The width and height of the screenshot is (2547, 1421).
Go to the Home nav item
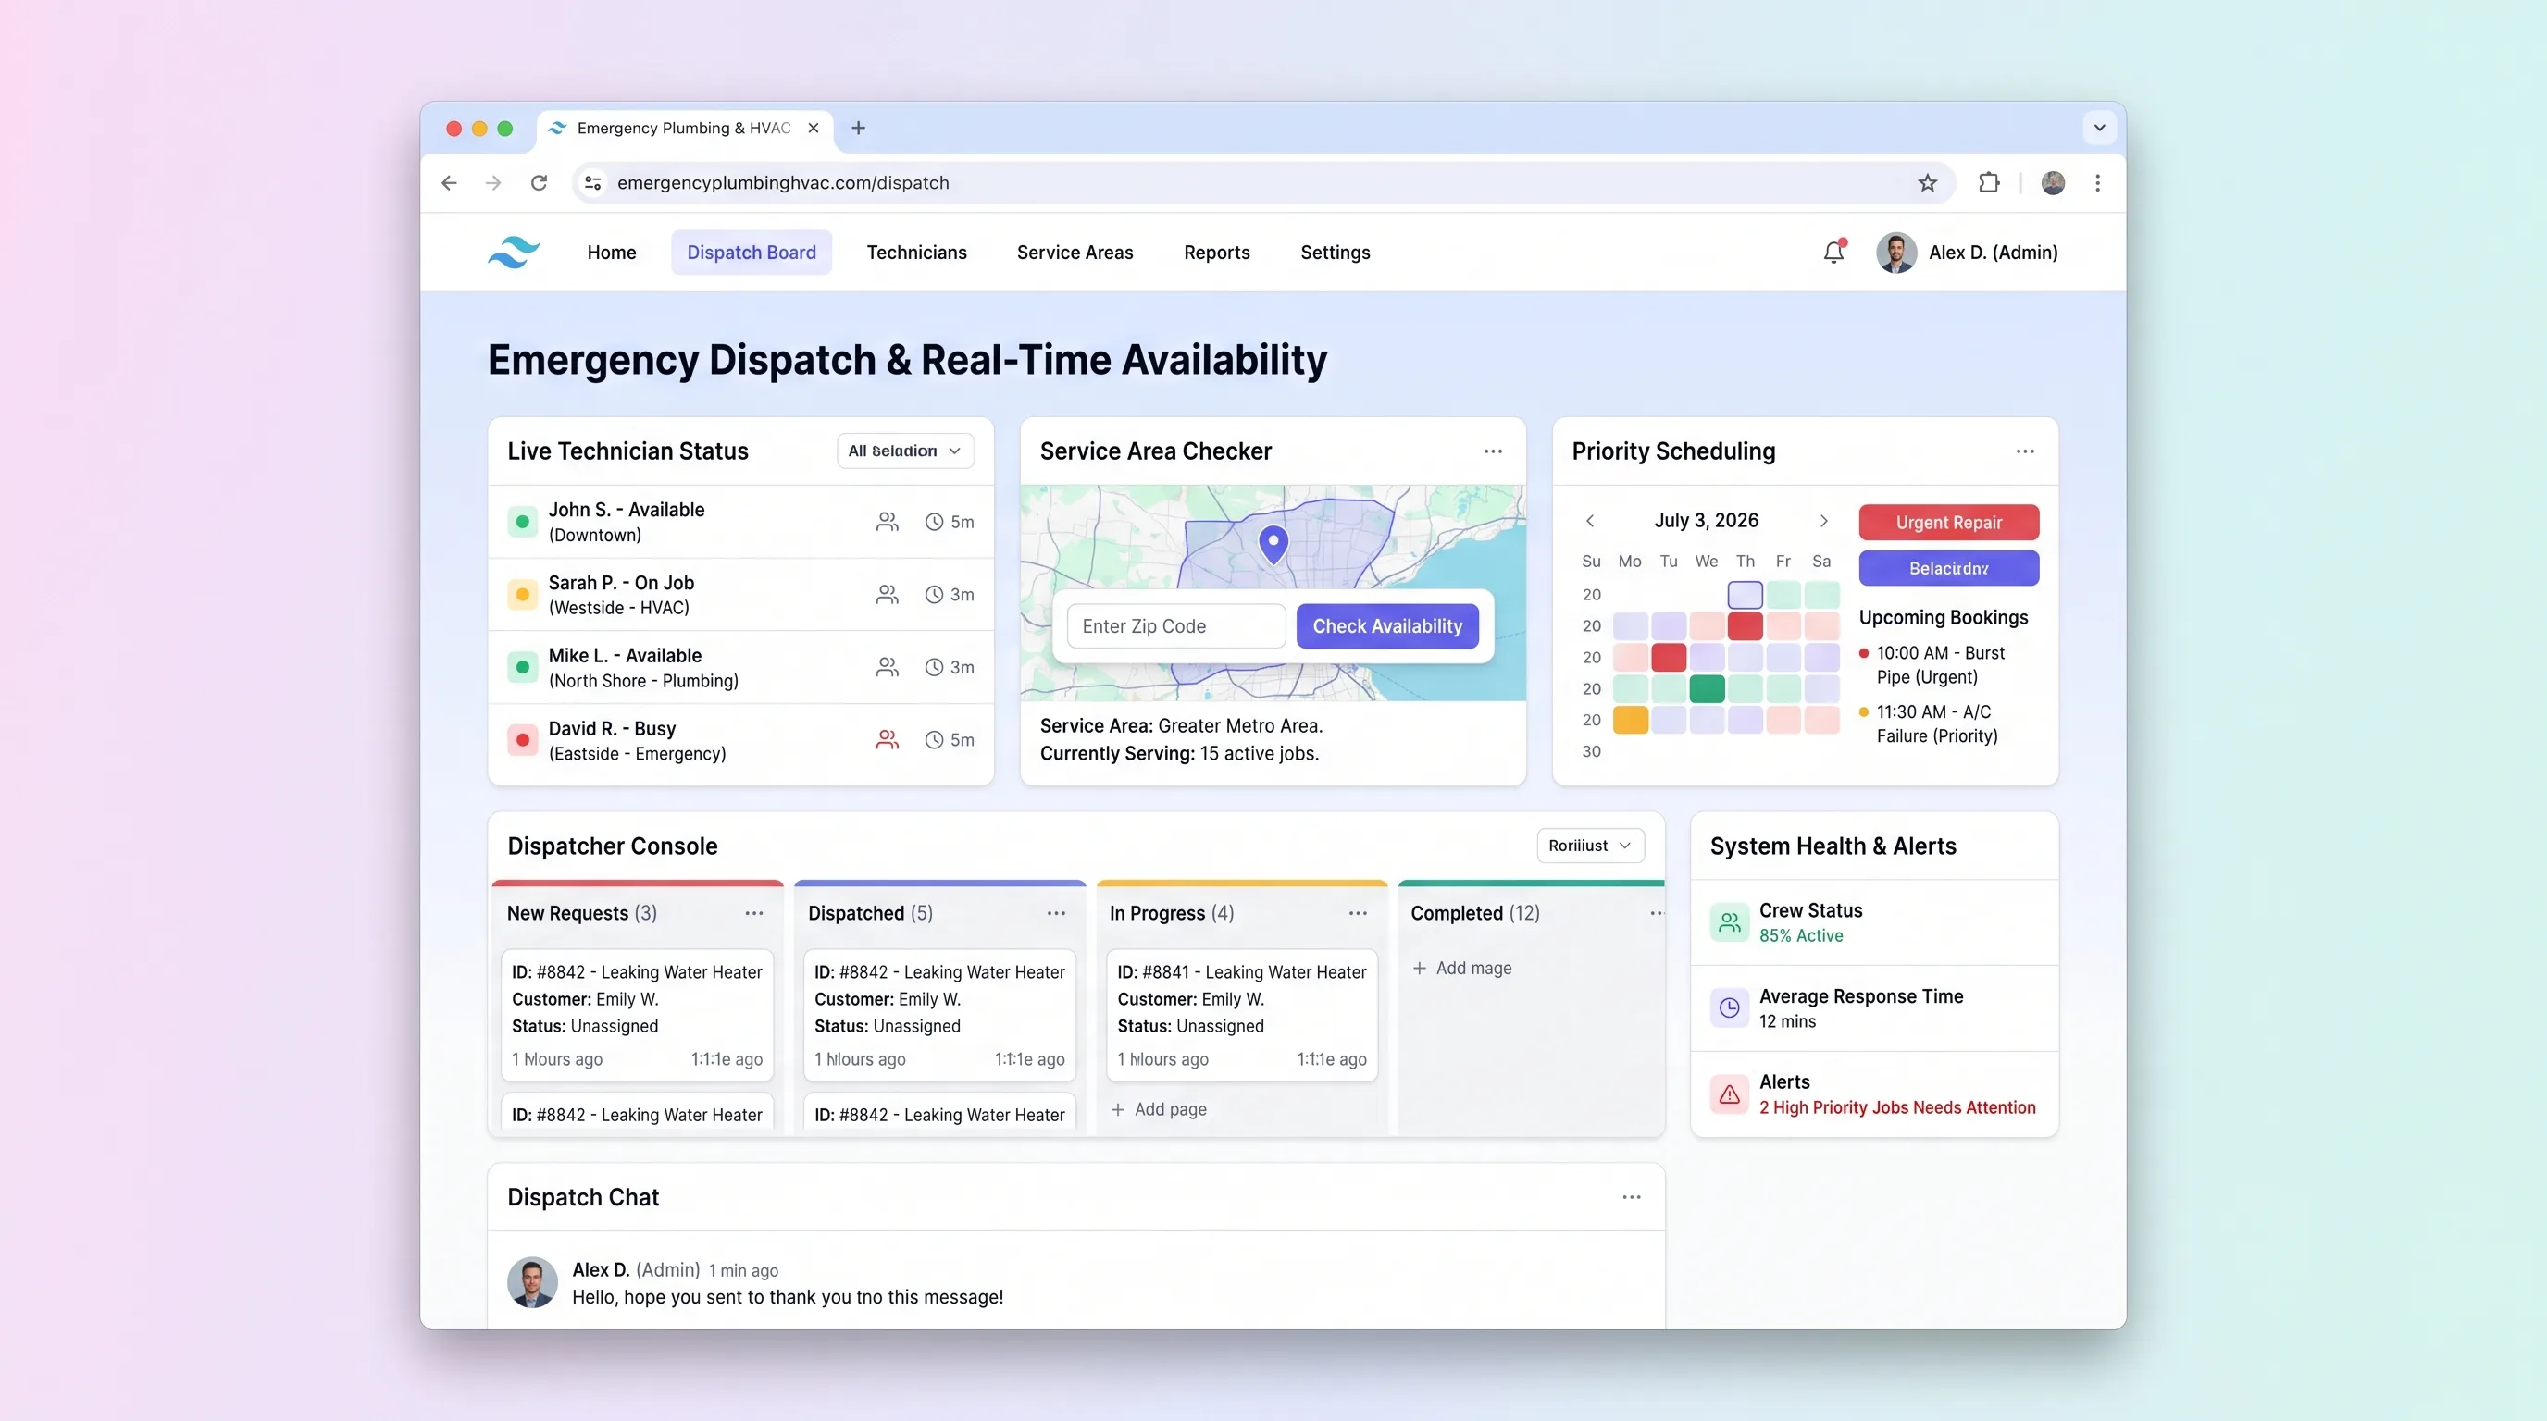(x=612, y=252)
